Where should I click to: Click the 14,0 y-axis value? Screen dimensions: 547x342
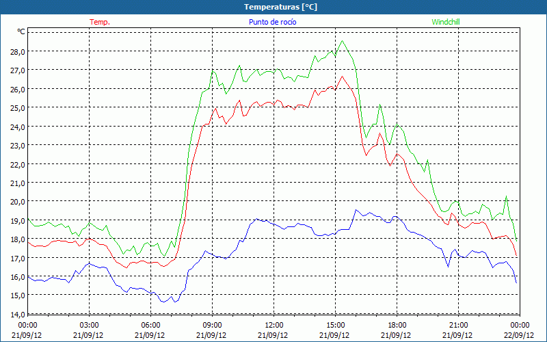point(18,315)
